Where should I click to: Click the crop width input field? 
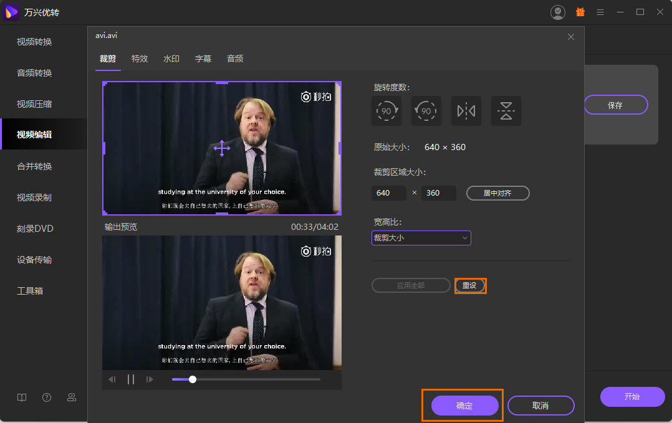[x=388, y=193]
